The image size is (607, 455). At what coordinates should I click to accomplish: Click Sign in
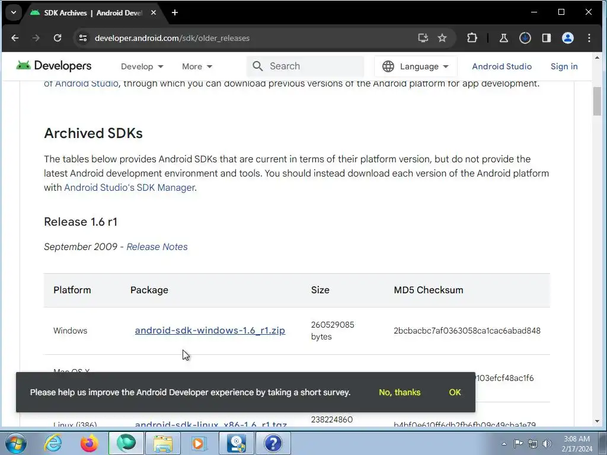pos(564,66)
